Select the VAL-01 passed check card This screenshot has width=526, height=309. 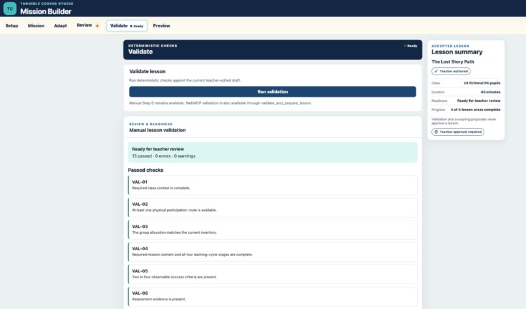272,185
